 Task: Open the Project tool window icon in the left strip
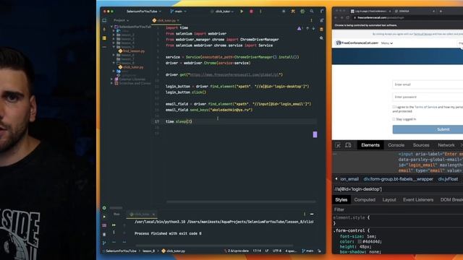tap(104, 20)
